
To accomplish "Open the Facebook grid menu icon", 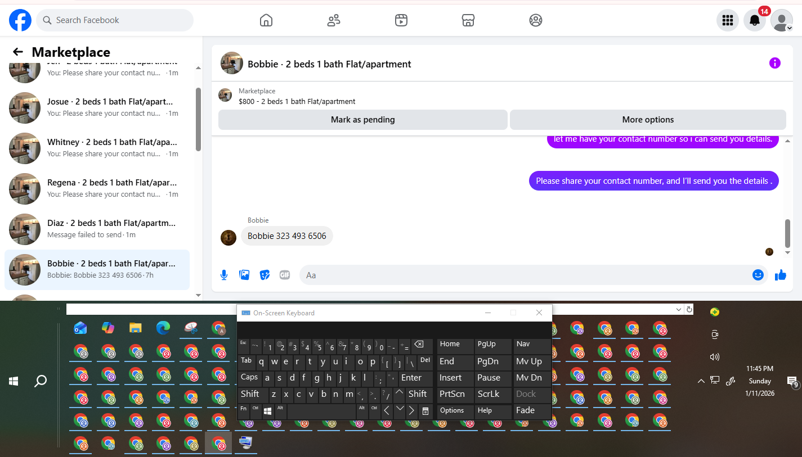I will pyautogui.click(x=728, y=20).
